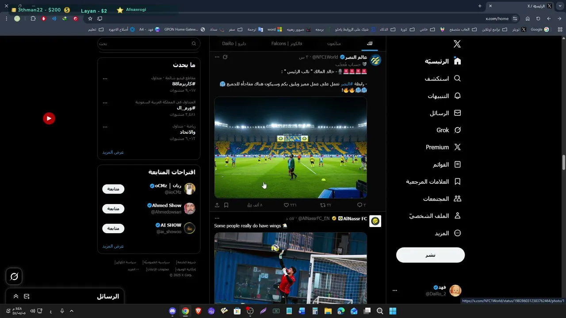Image resolution: width=566 pixels, height=318 pixels.
Task: Click the white نشر (Post) button
Action: (x=430, y=255)
